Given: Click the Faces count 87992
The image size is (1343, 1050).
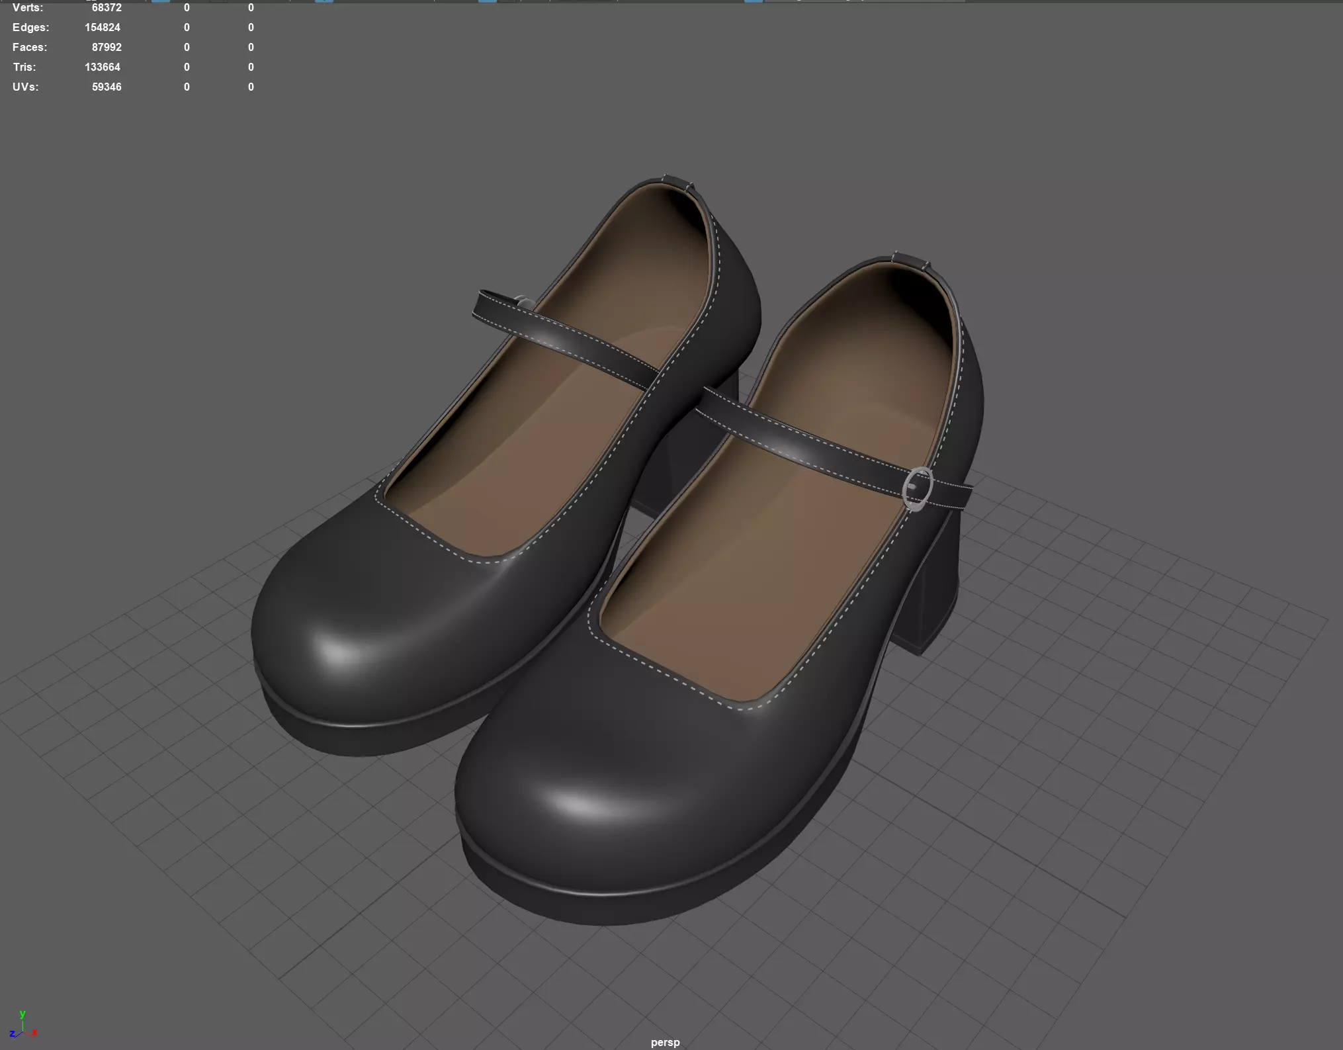Looking at the screenshot, I should coord(107,47).
